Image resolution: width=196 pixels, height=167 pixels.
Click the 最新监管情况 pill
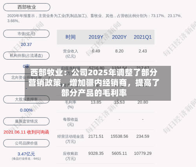click(x=26, y=122)
